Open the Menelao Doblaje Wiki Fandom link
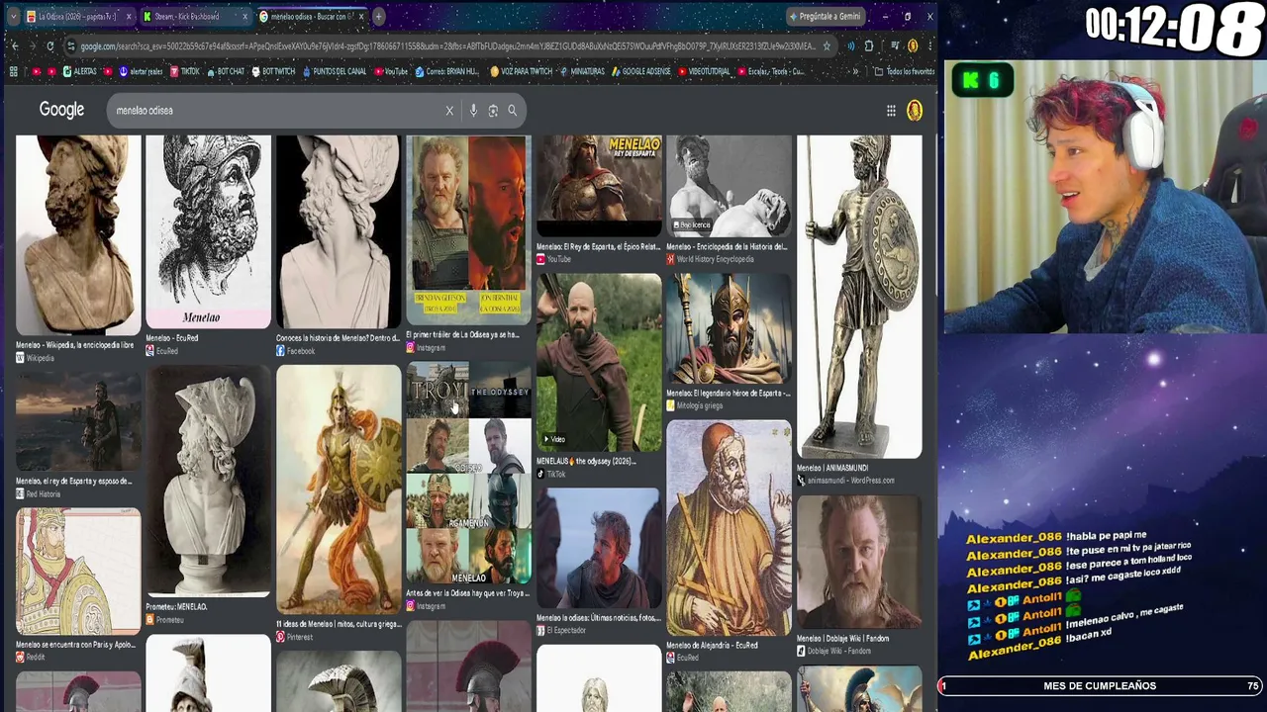Image resolution: width=1267 pixels, height=712 pixels. (x=842, y=639)
